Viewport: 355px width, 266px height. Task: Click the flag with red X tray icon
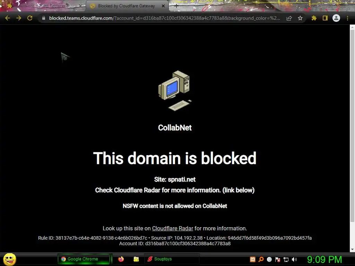pos(278,259)
